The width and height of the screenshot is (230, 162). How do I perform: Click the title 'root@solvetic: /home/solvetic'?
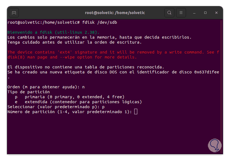pyautogui.click(x=115, y=13)
